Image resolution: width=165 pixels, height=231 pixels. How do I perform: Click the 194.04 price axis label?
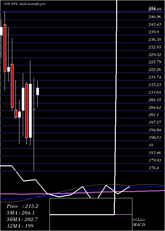[155, 130]
